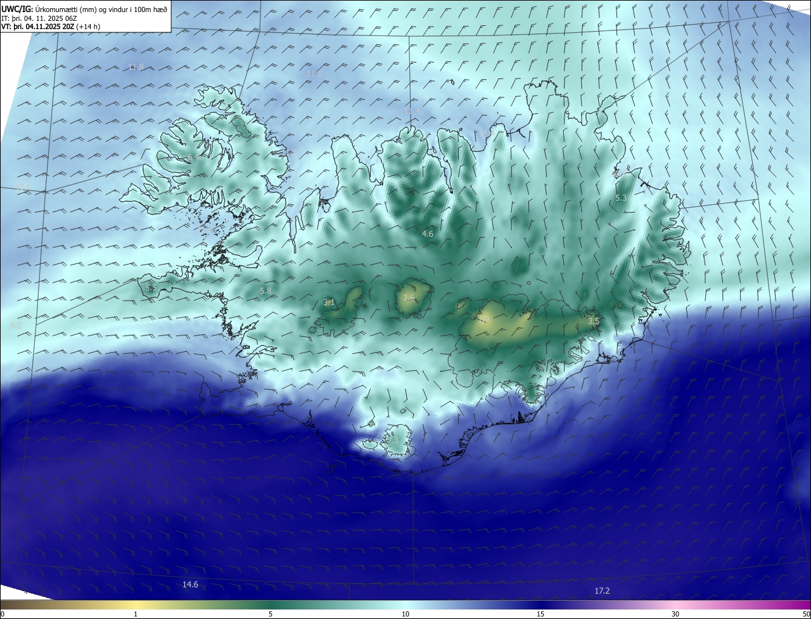Click the colorbar tick label "30"

[675, 614]
